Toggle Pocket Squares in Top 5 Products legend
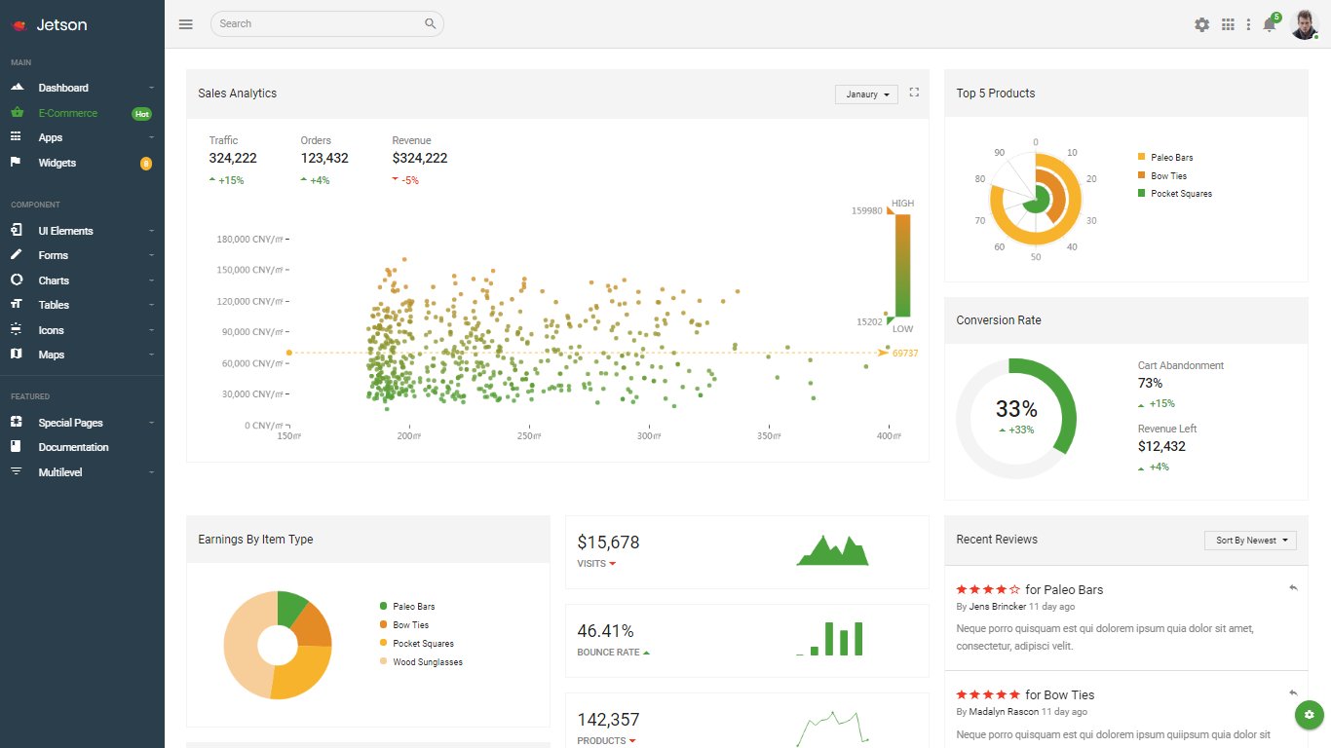This screenshot has height=748, width=1331. pyautogui.click(x=1174, y=193)
